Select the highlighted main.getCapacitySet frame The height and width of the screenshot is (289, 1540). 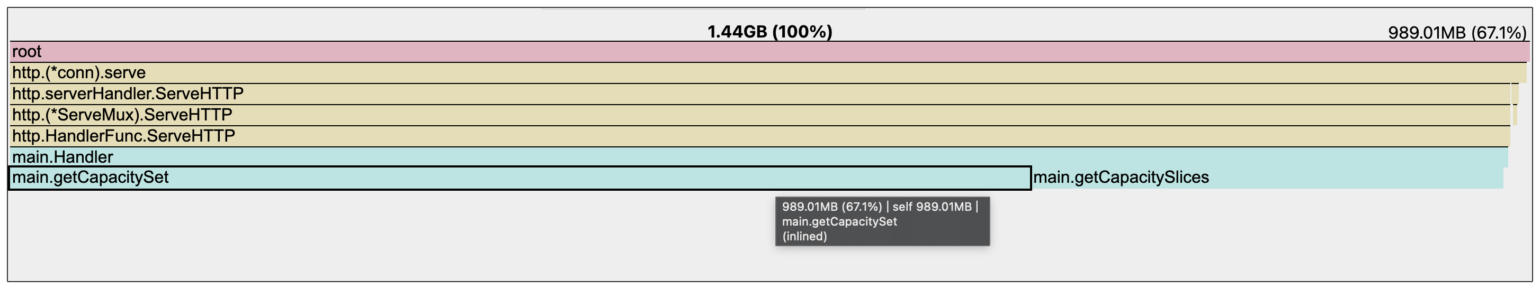coord(519,178)
